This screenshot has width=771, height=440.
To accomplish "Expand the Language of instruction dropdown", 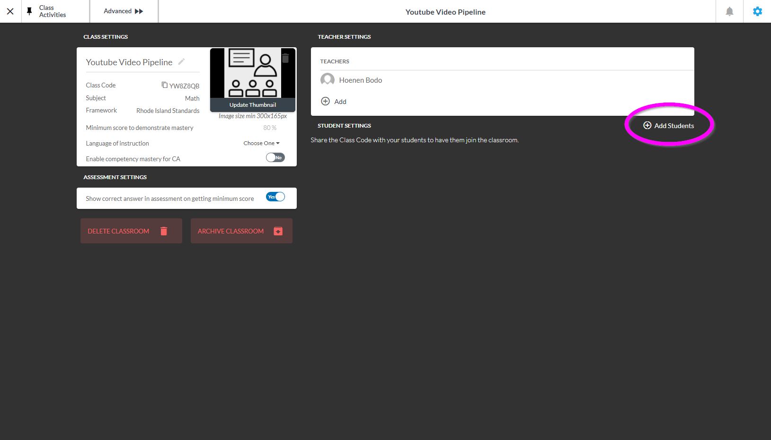I will (x=261, y=143).
